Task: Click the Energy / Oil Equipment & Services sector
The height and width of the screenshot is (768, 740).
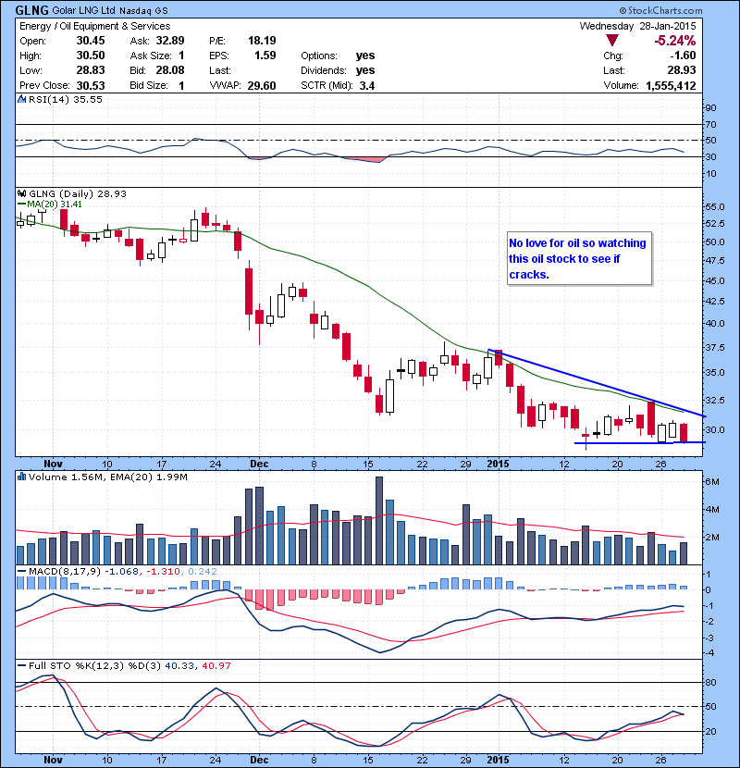Action: (95, 26)
